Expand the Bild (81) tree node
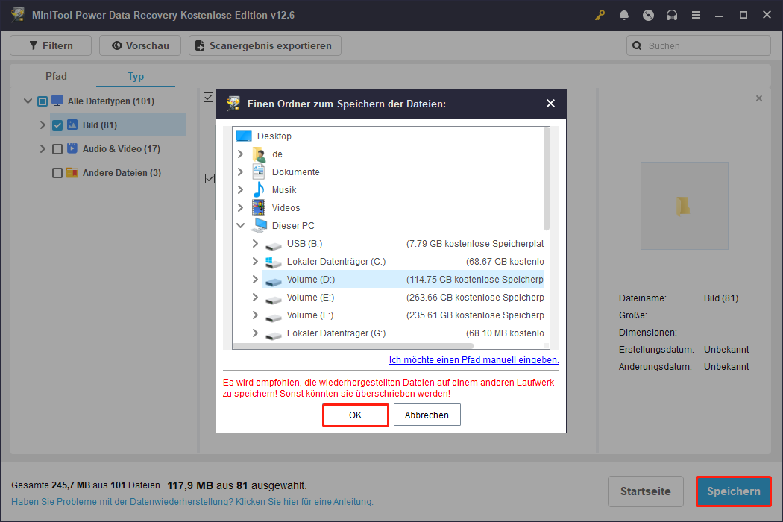This screenshot has height=522, width=783. pyautogui.click(x=43, y=125)
